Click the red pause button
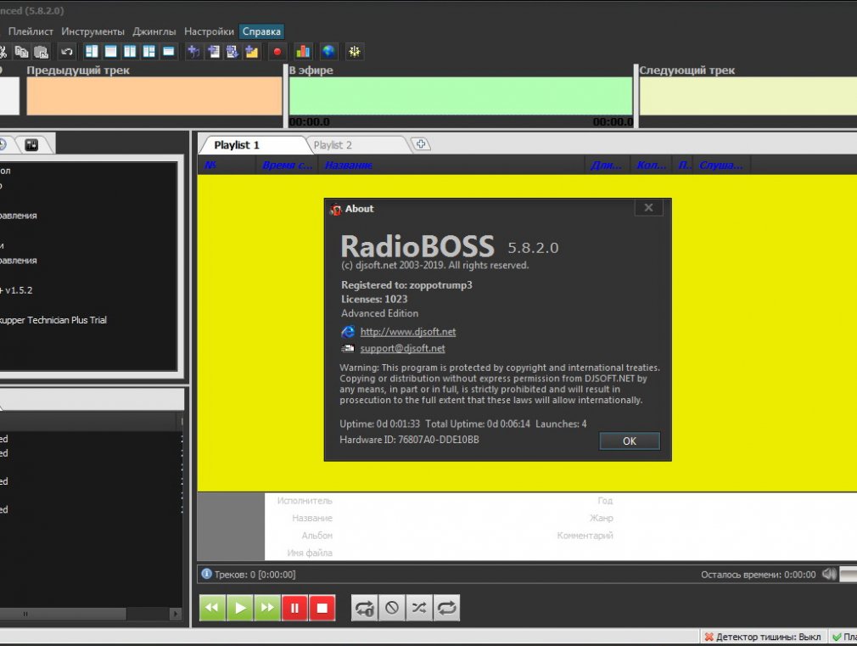The height and width of the screenshot is (646, 857). pyautogui.click(x=294, y=608)
